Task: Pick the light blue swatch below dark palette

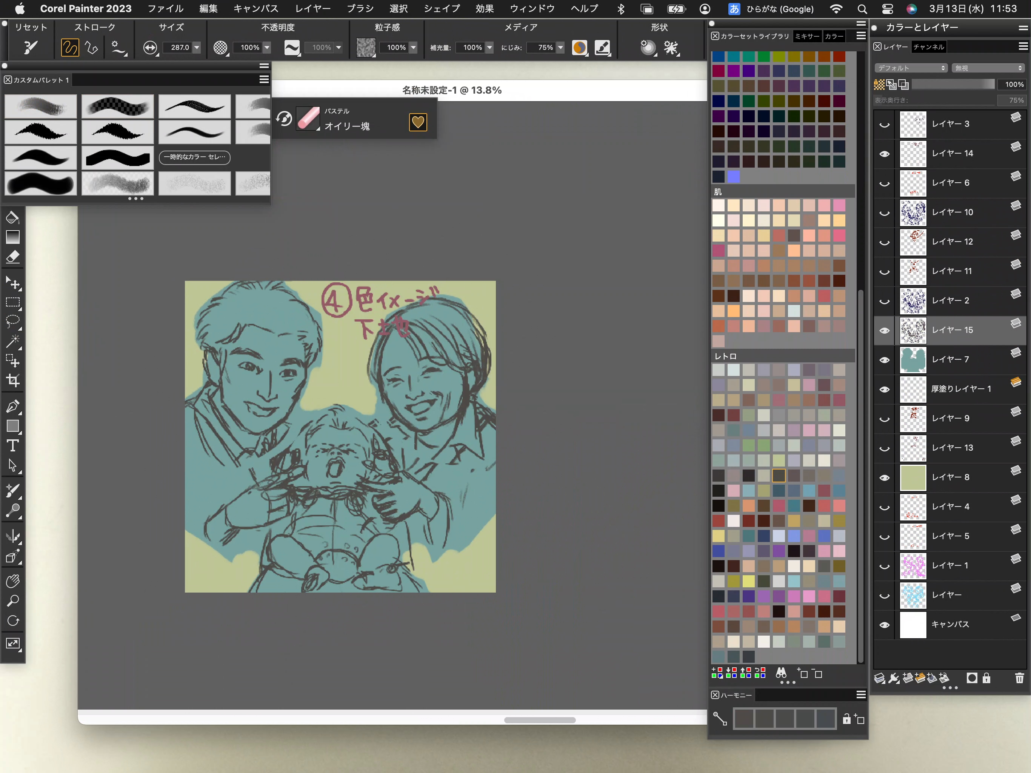Action: (x=734, y=177)
